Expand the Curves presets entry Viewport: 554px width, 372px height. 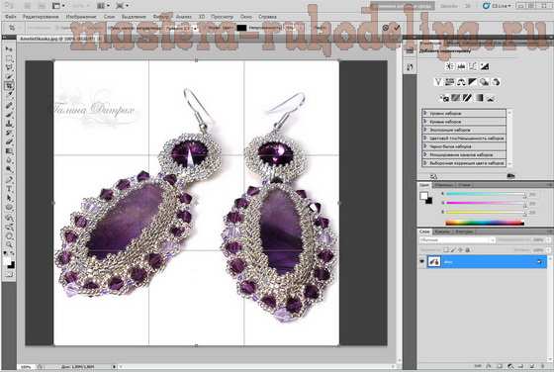(x=464, y=122)
